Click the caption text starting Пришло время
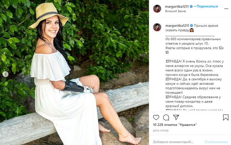231x145 pixels. [192, 28]
